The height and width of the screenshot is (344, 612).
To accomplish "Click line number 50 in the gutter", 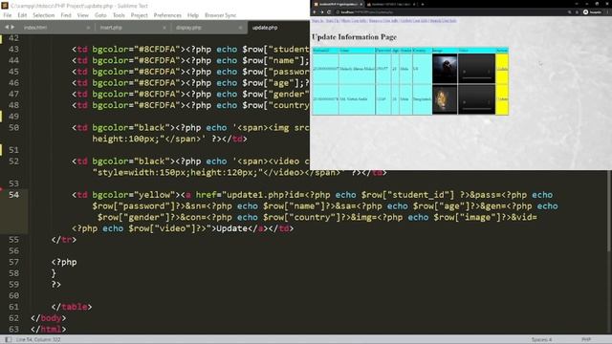I will [x=13, y=127].
